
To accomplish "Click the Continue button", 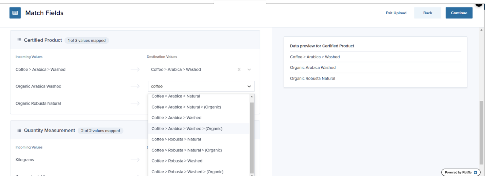I will (459, 13).
